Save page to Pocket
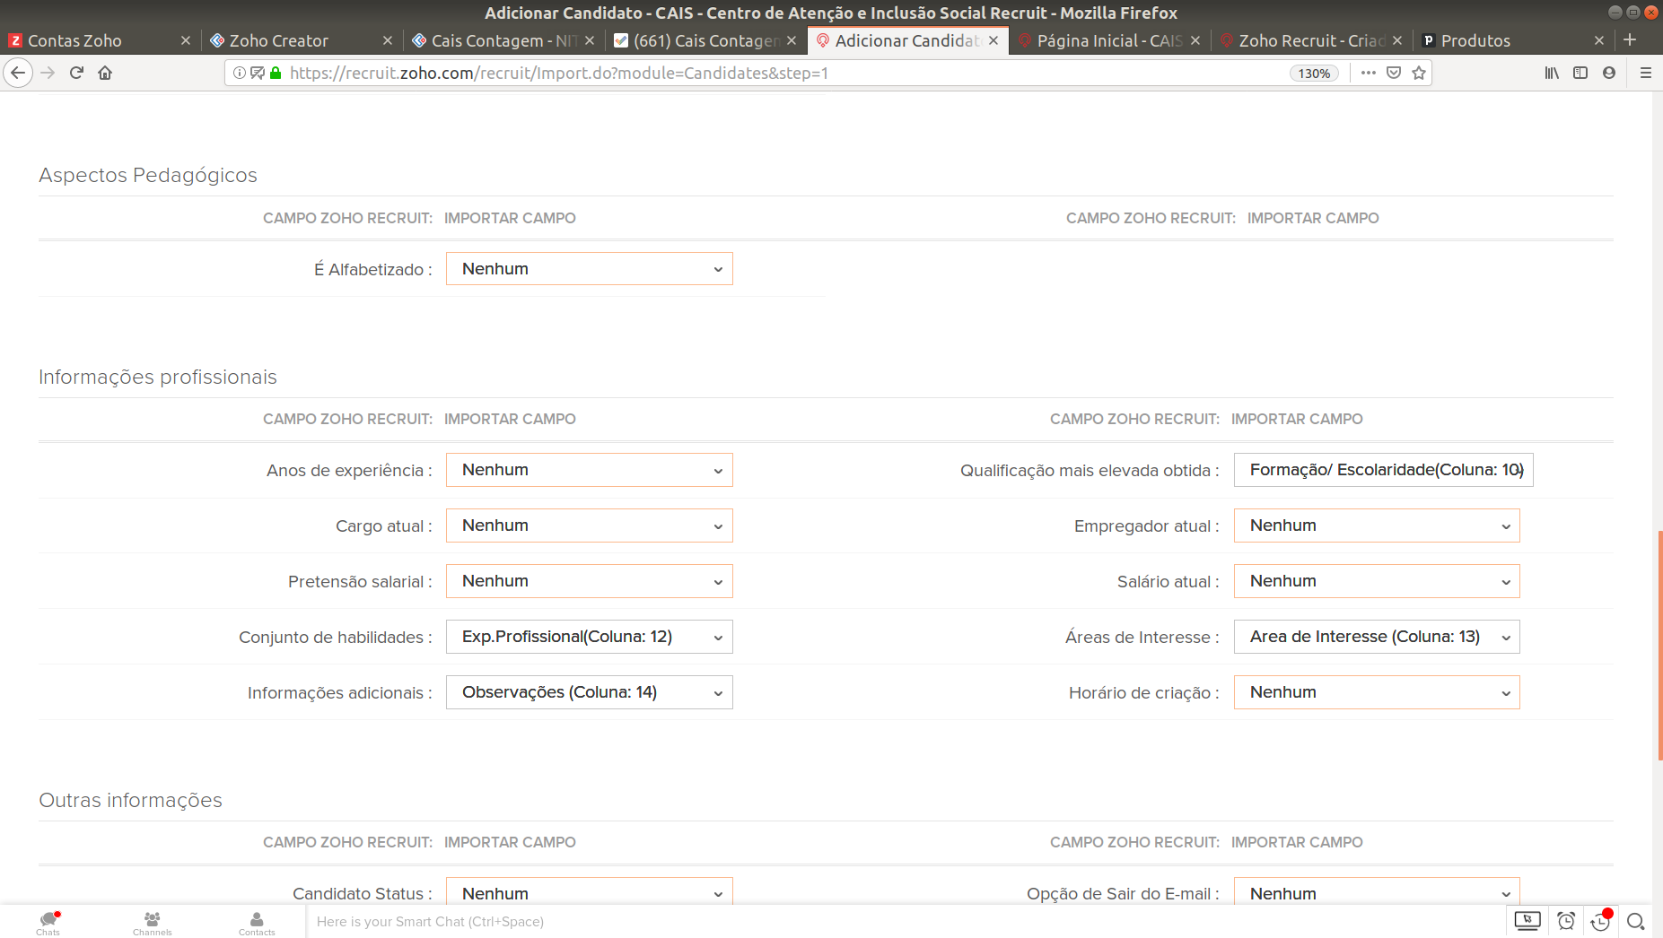The height and width of the screenshot is (938, 1663). point(1394,73)
